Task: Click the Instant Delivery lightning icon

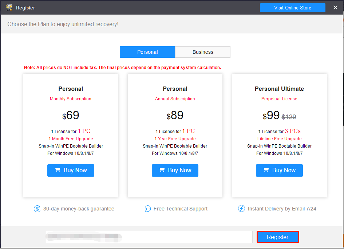Action: pyautogui.click(x=241, y=209)
